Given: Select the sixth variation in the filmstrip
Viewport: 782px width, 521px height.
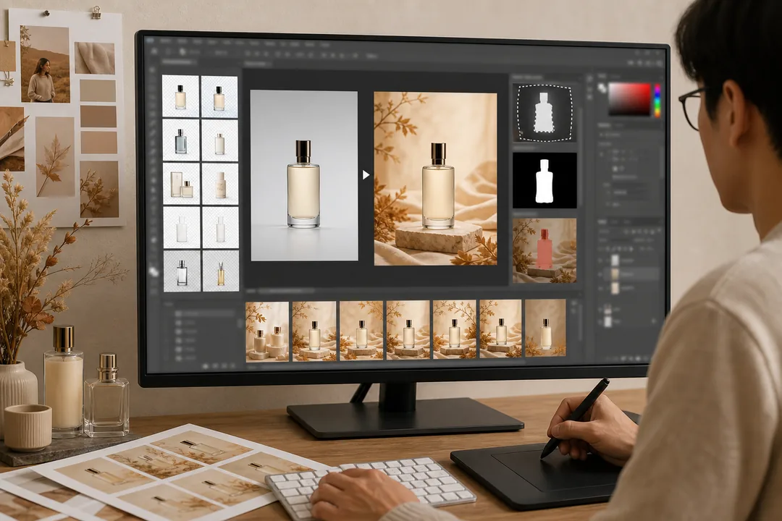Looking at the screenshot, I should pos(500,329).
